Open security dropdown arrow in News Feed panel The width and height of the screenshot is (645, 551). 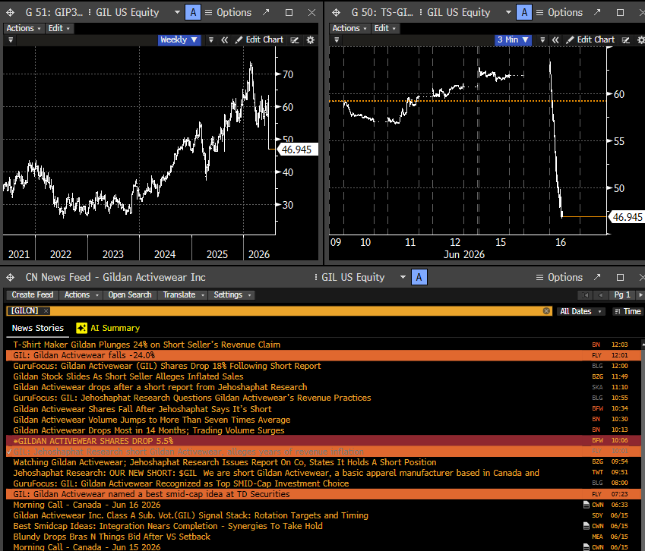(x=403, y=277)
